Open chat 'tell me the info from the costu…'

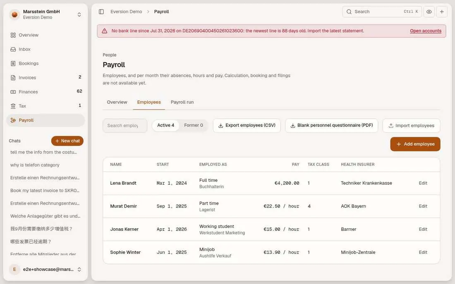(43, 152)
